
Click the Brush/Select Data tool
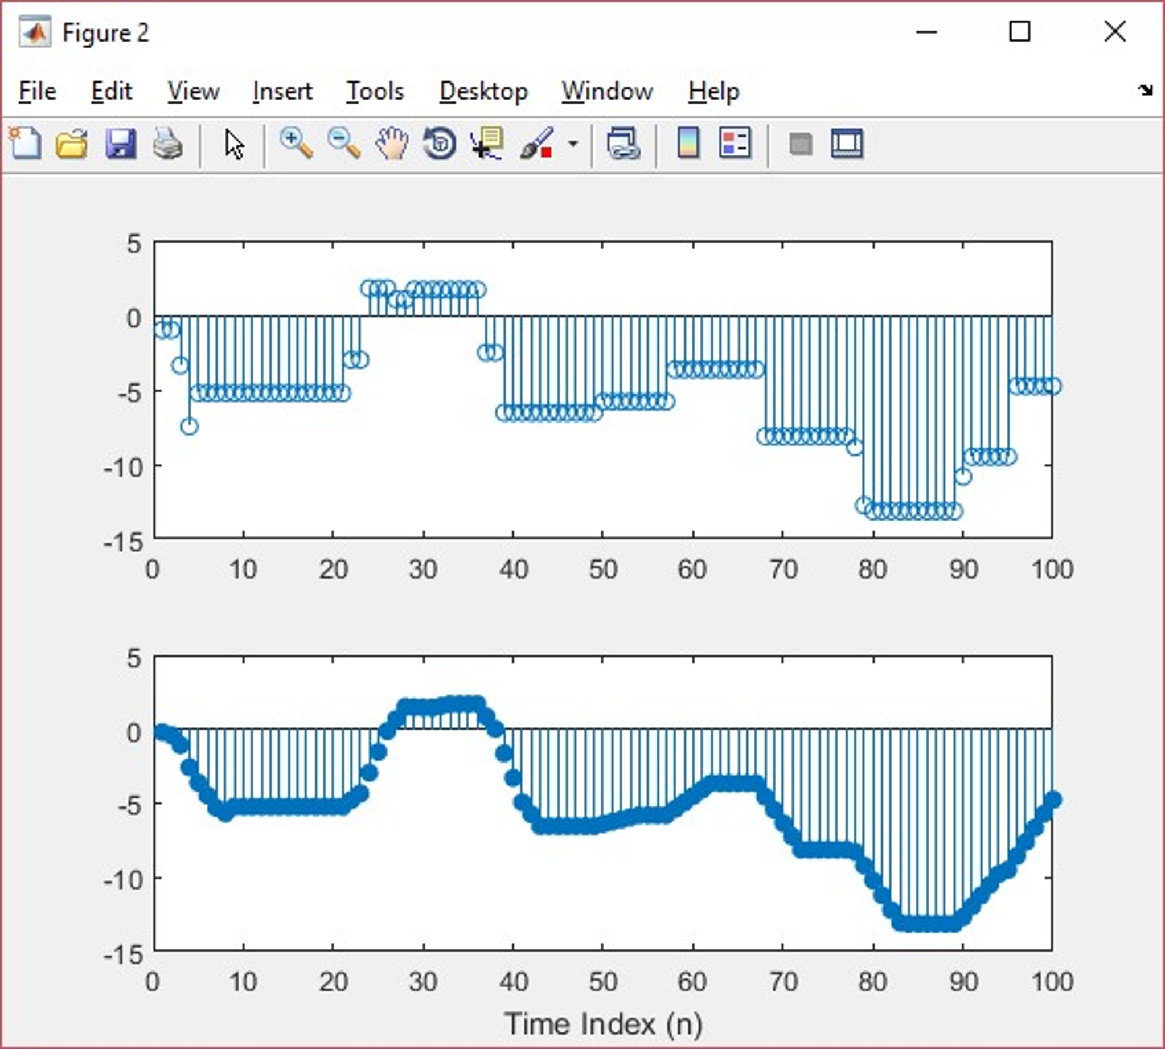pos(536,144)
